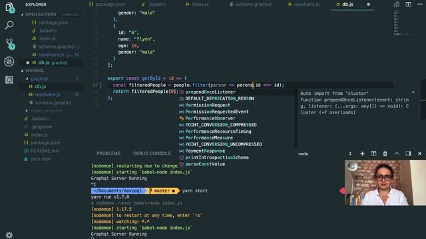Pick the PerformanceObserver suggestion

[238, 118]
